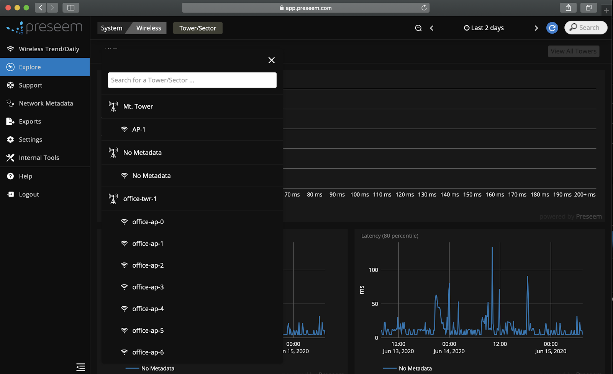Click the View All Towers button
The image size is (613, 374).
[x=574, y=51]
